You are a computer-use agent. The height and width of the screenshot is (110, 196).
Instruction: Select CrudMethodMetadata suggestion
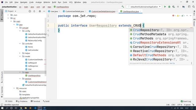[161, 34]
